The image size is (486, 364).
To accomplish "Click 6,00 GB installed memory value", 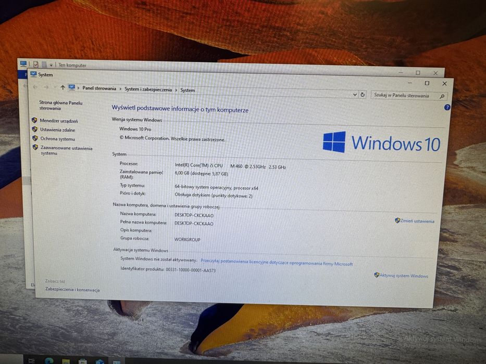I will point(201,174).
